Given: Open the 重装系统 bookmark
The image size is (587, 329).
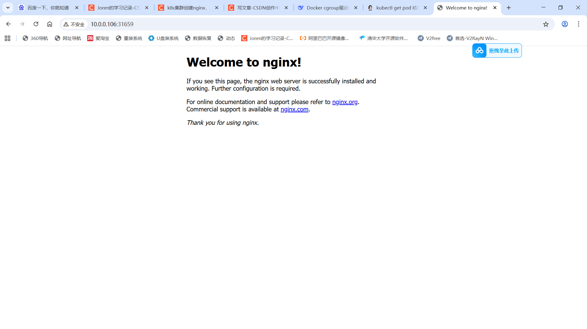Looking at the screenshot, I should 129,38.
